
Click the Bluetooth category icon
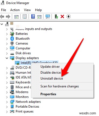point(12,39)
